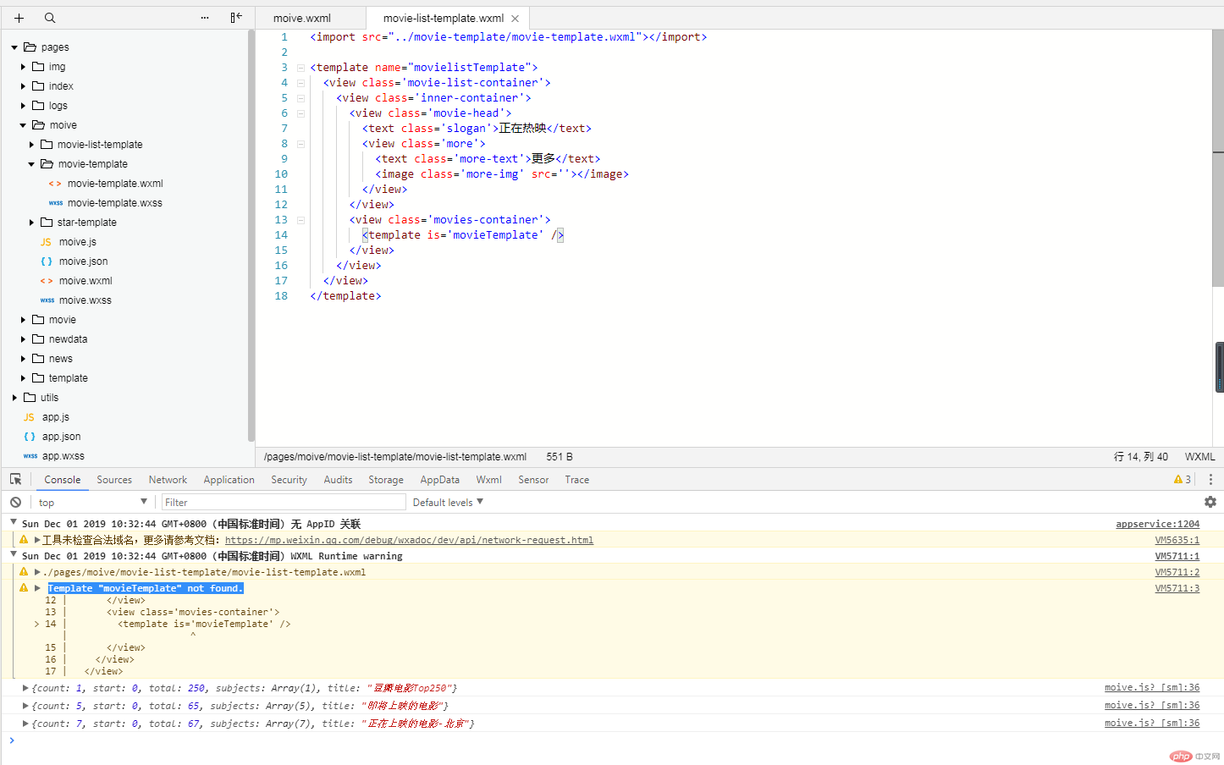The width and height of the screenshot is (1224, 765).
Task: Expand the index folder
Action: point(23,86)
